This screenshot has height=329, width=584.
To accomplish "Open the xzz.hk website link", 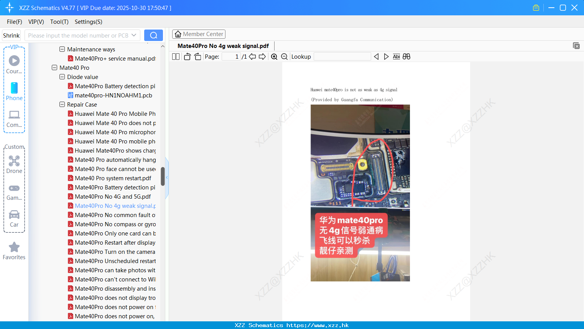I will pos(317,325).
